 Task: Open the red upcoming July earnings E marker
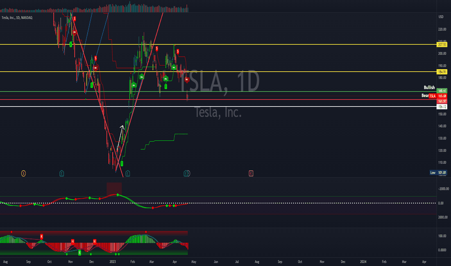click(251, 173)
